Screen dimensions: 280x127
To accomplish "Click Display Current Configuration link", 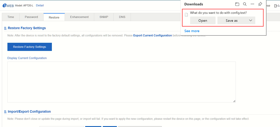I will tap(27, 58).
